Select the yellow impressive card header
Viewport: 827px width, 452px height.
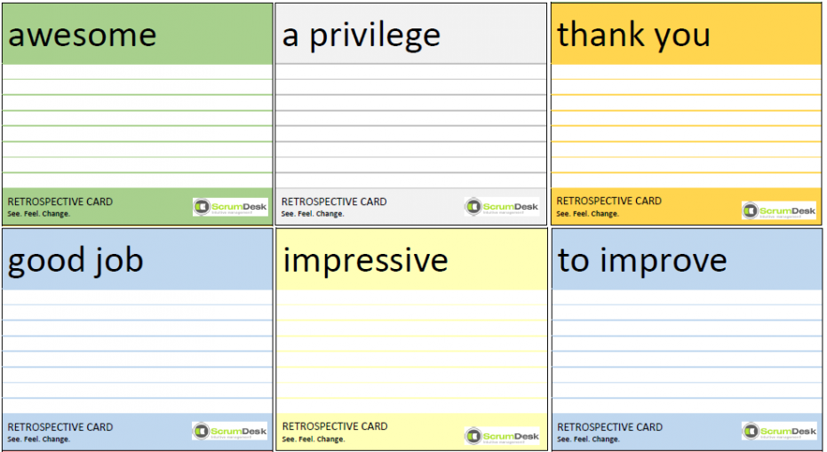(x=411, y=259)
